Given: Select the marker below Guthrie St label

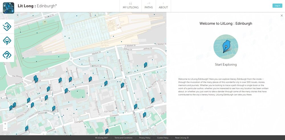Looking at the screenshot, I should [x=107, y=131].
